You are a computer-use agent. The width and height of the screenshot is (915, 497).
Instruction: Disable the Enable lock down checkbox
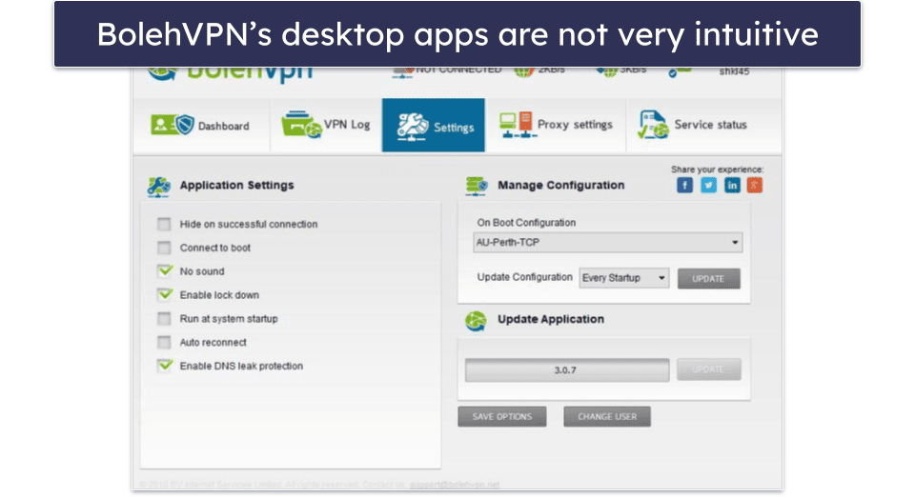[x=165, y=295]
